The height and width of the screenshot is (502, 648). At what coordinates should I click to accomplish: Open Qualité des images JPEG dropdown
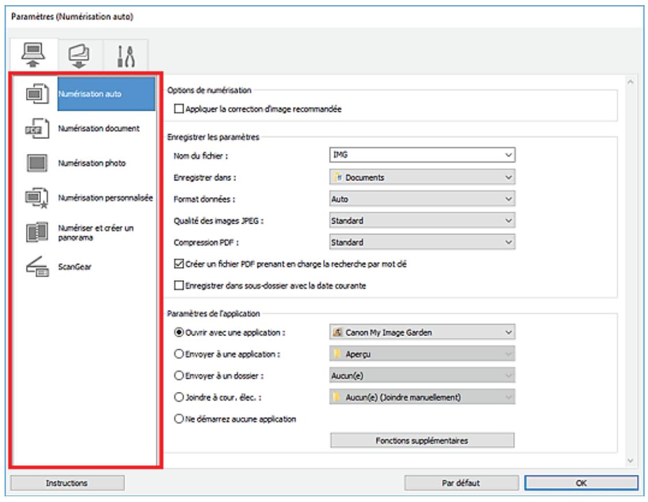click(422, 220)
